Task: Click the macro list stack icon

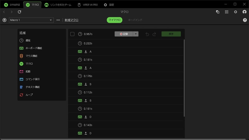Action: click(x=4, y=20)
